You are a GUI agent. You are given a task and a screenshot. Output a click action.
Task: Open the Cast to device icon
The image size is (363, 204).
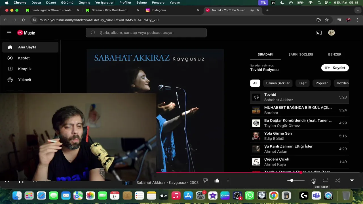(x=319, y=33)
